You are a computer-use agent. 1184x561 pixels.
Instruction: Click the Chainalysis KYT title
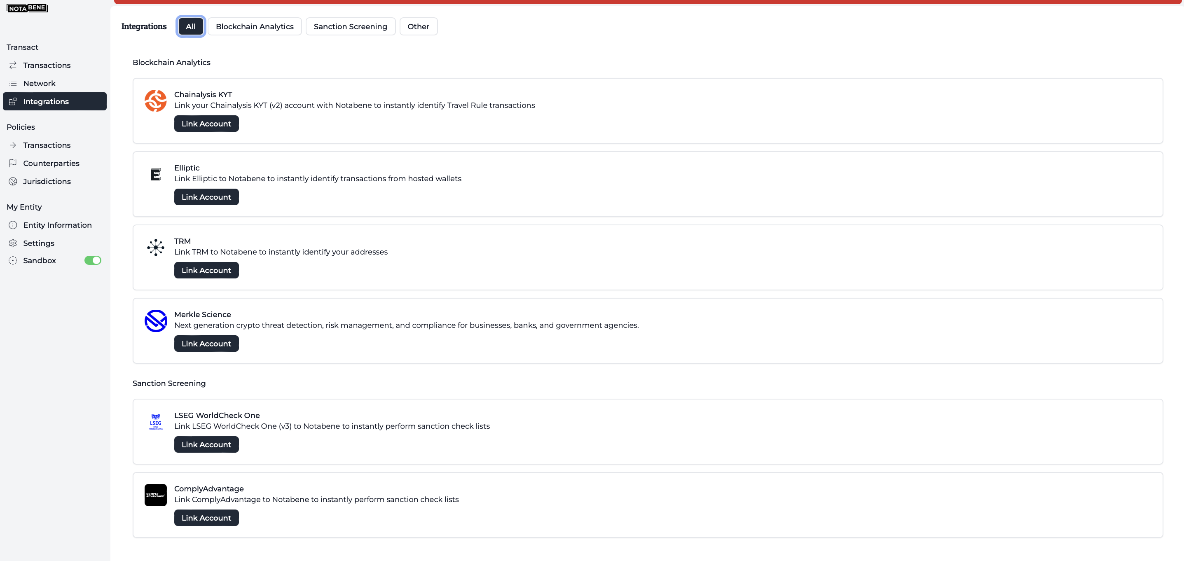pyautogui.click(x=203, y=95)
